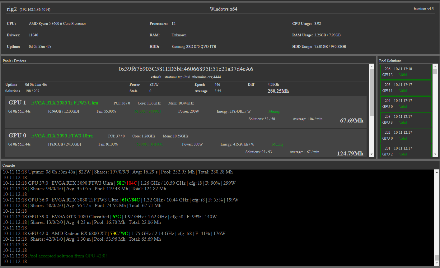The width and height of the screenshot is (440, 268).
Task: Click the Power 821W value
Action: 154,85
